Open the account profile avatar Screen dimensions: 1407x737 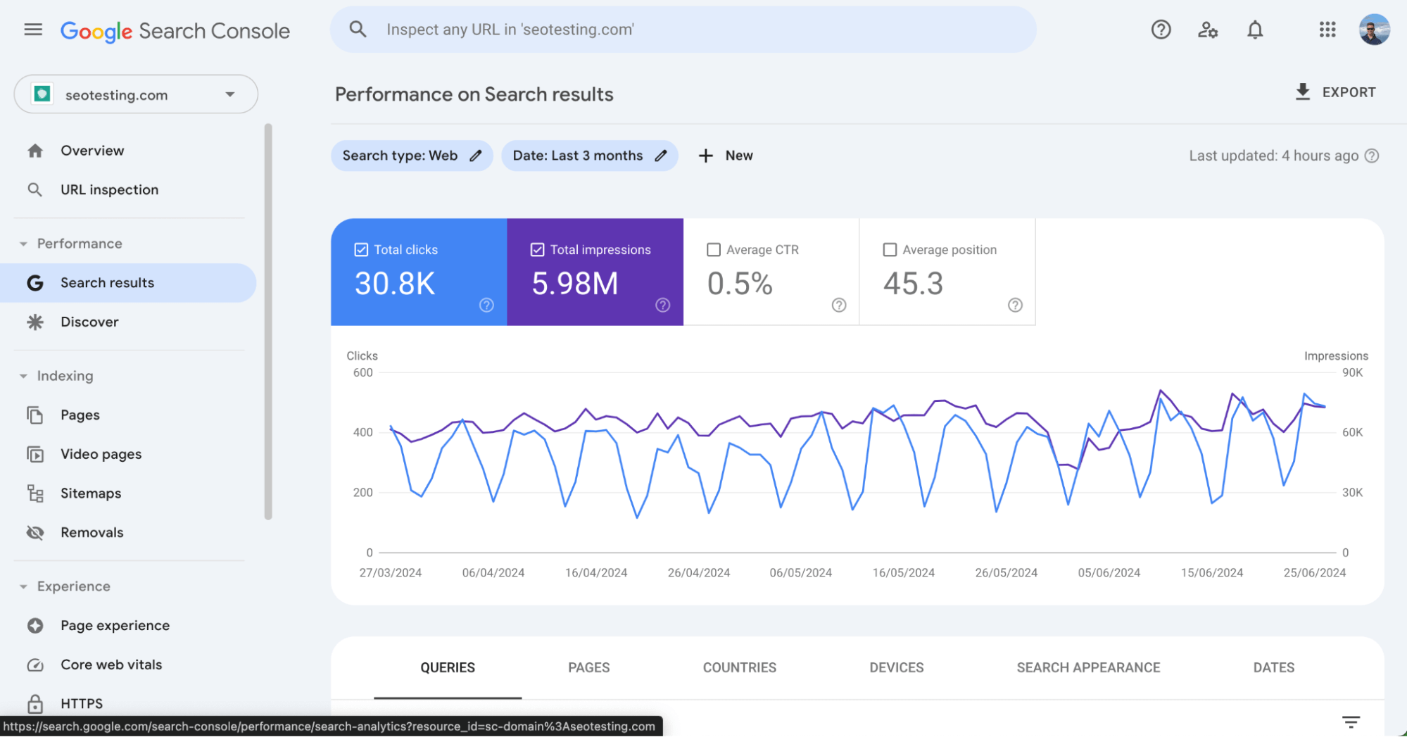[1374, 30]
